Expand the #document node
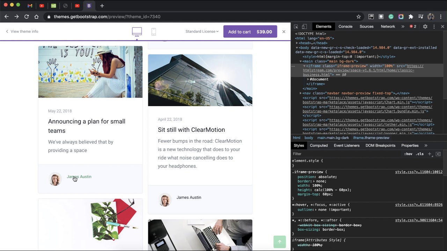 pyautogui.click(x=308, y=79)
